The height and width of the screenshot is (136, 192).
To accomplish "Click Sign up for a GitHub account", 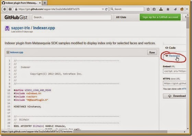I will tap(160, 17).
